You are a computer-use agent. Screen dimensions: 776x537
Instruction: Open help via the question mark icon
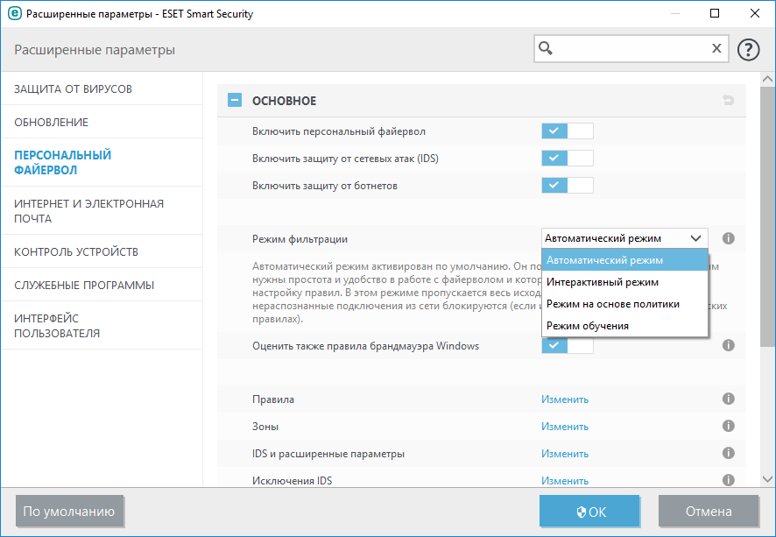coord(748,49)
